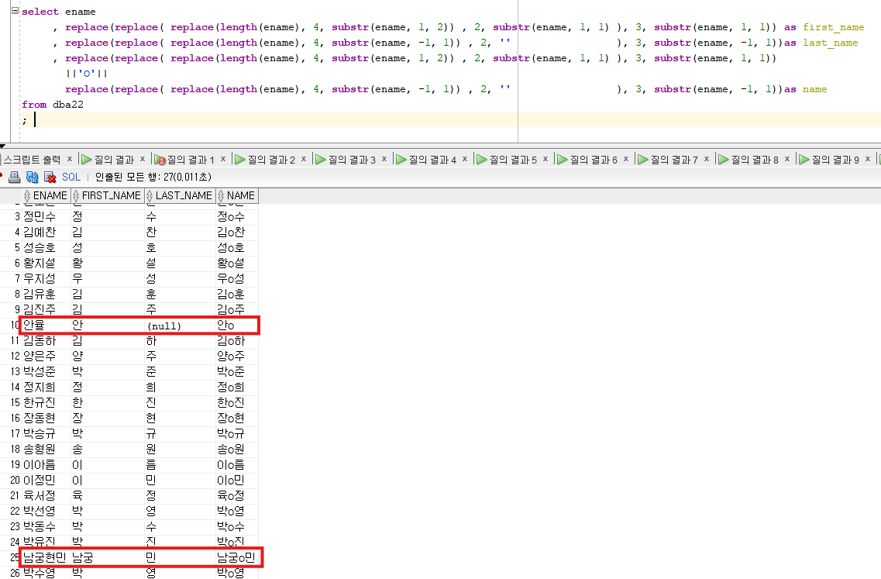Open the 질의 결과 9 tab
Image resolution: width=881 pixels, height=579 pixels.
(x=835, y=160)
